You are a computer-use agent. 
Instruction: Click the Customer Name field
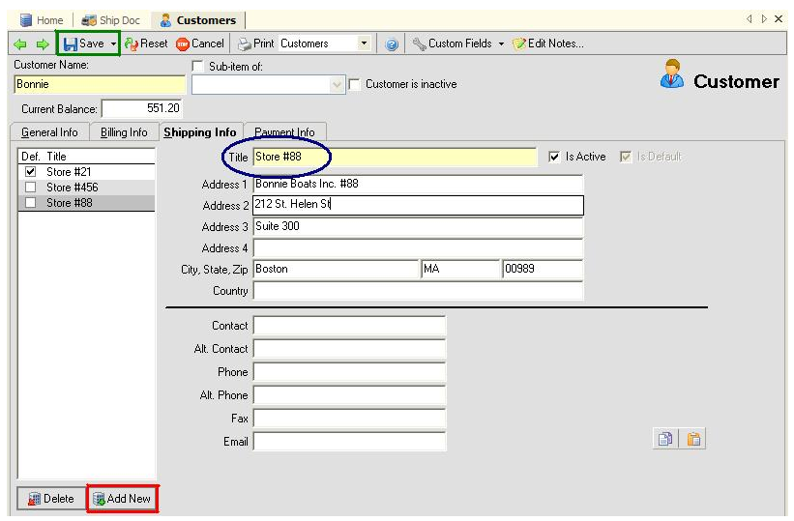tap(100, 84)
